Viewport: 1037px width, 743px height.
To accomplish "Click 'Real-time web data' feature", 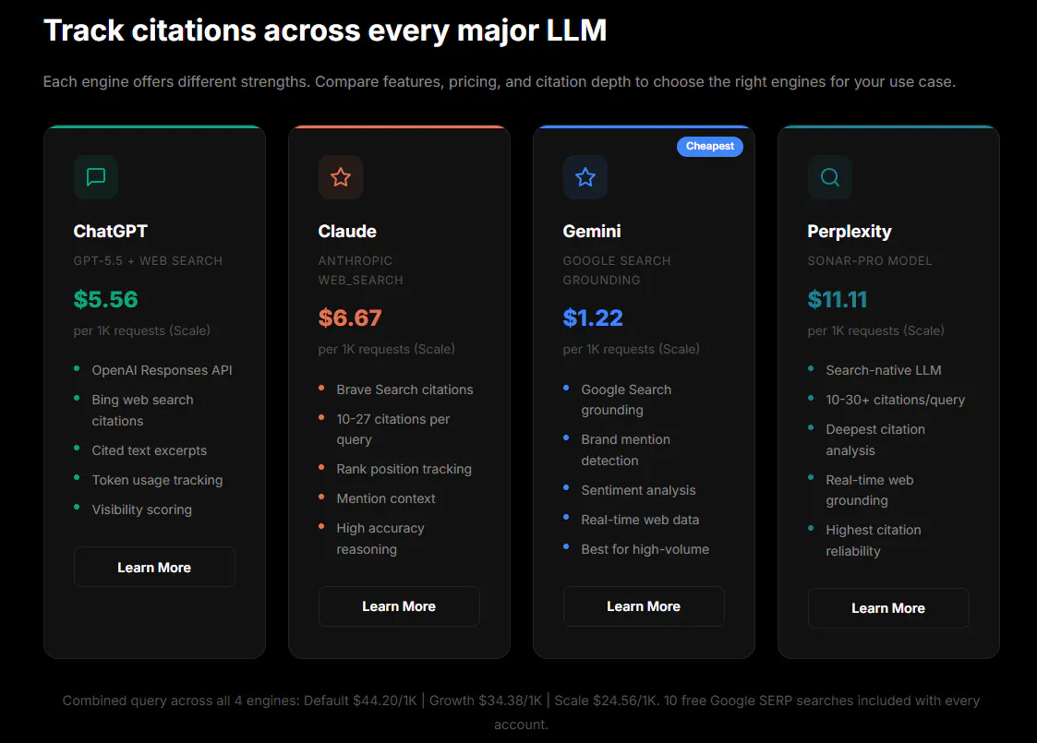I will (x=640, y=520).
